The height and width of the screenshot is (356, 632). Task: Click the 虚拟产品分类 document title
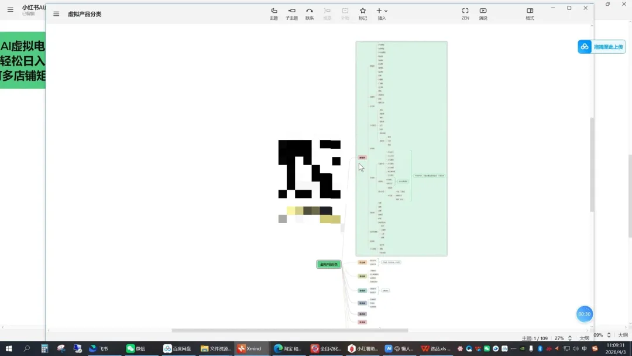[85, 14]
